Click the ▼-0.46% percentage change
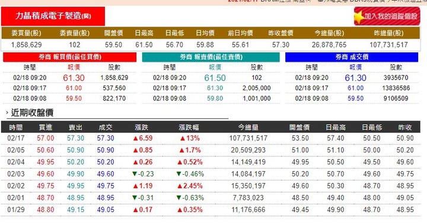Screen dimensions: 427x224 [x=190, y=174]
